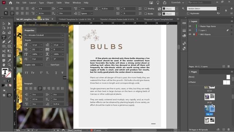Click the lightbulb Learn icon
Viewport: 234px width, 132px height.
(x=158, y=3)
